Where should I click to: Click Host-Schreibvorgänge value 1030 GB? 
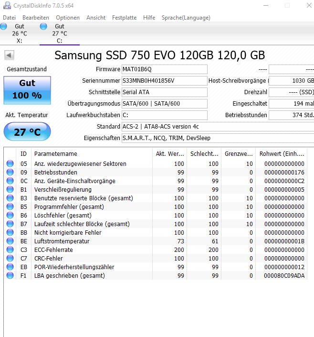292,81
